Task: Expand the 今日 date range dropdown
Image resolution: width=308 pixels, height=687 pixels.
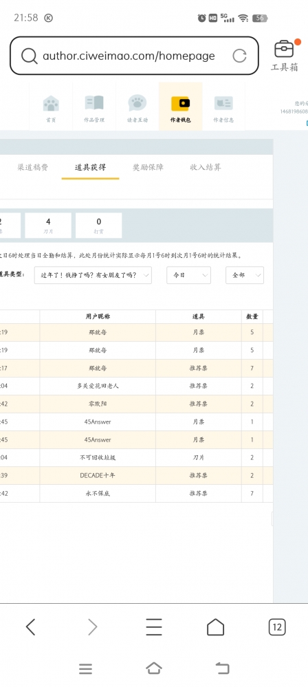Action: 189,275
